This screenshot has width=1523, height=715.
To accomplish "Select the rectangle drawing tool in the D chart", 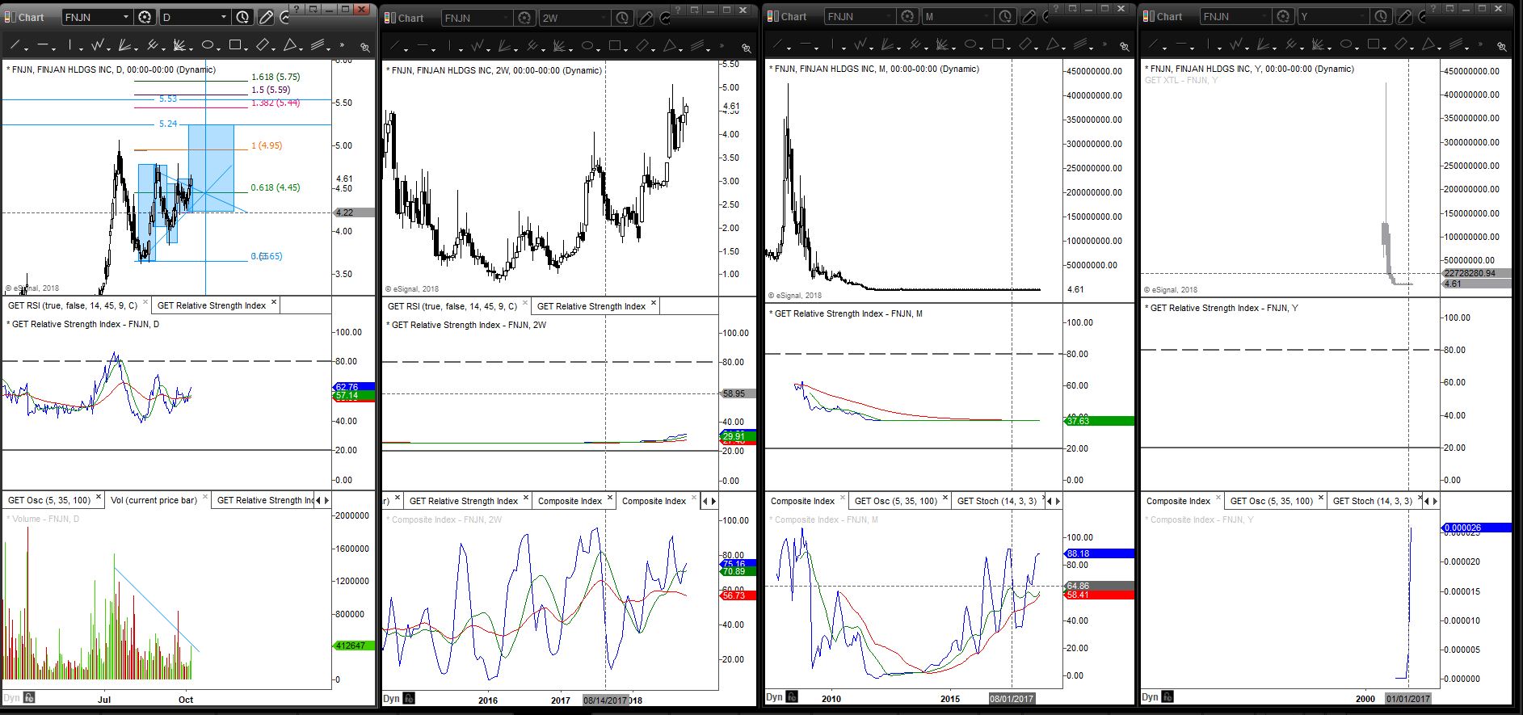I will (x=236, y=45).
